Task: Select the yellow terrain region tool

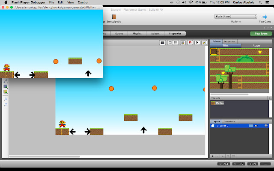Action: [x=5, y=92]
